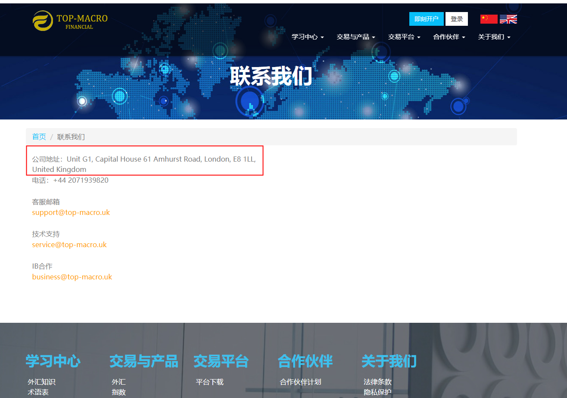Click the 联系我们 page banner title
The height and width of the screenshot is (398, 567).
(271, 77)
